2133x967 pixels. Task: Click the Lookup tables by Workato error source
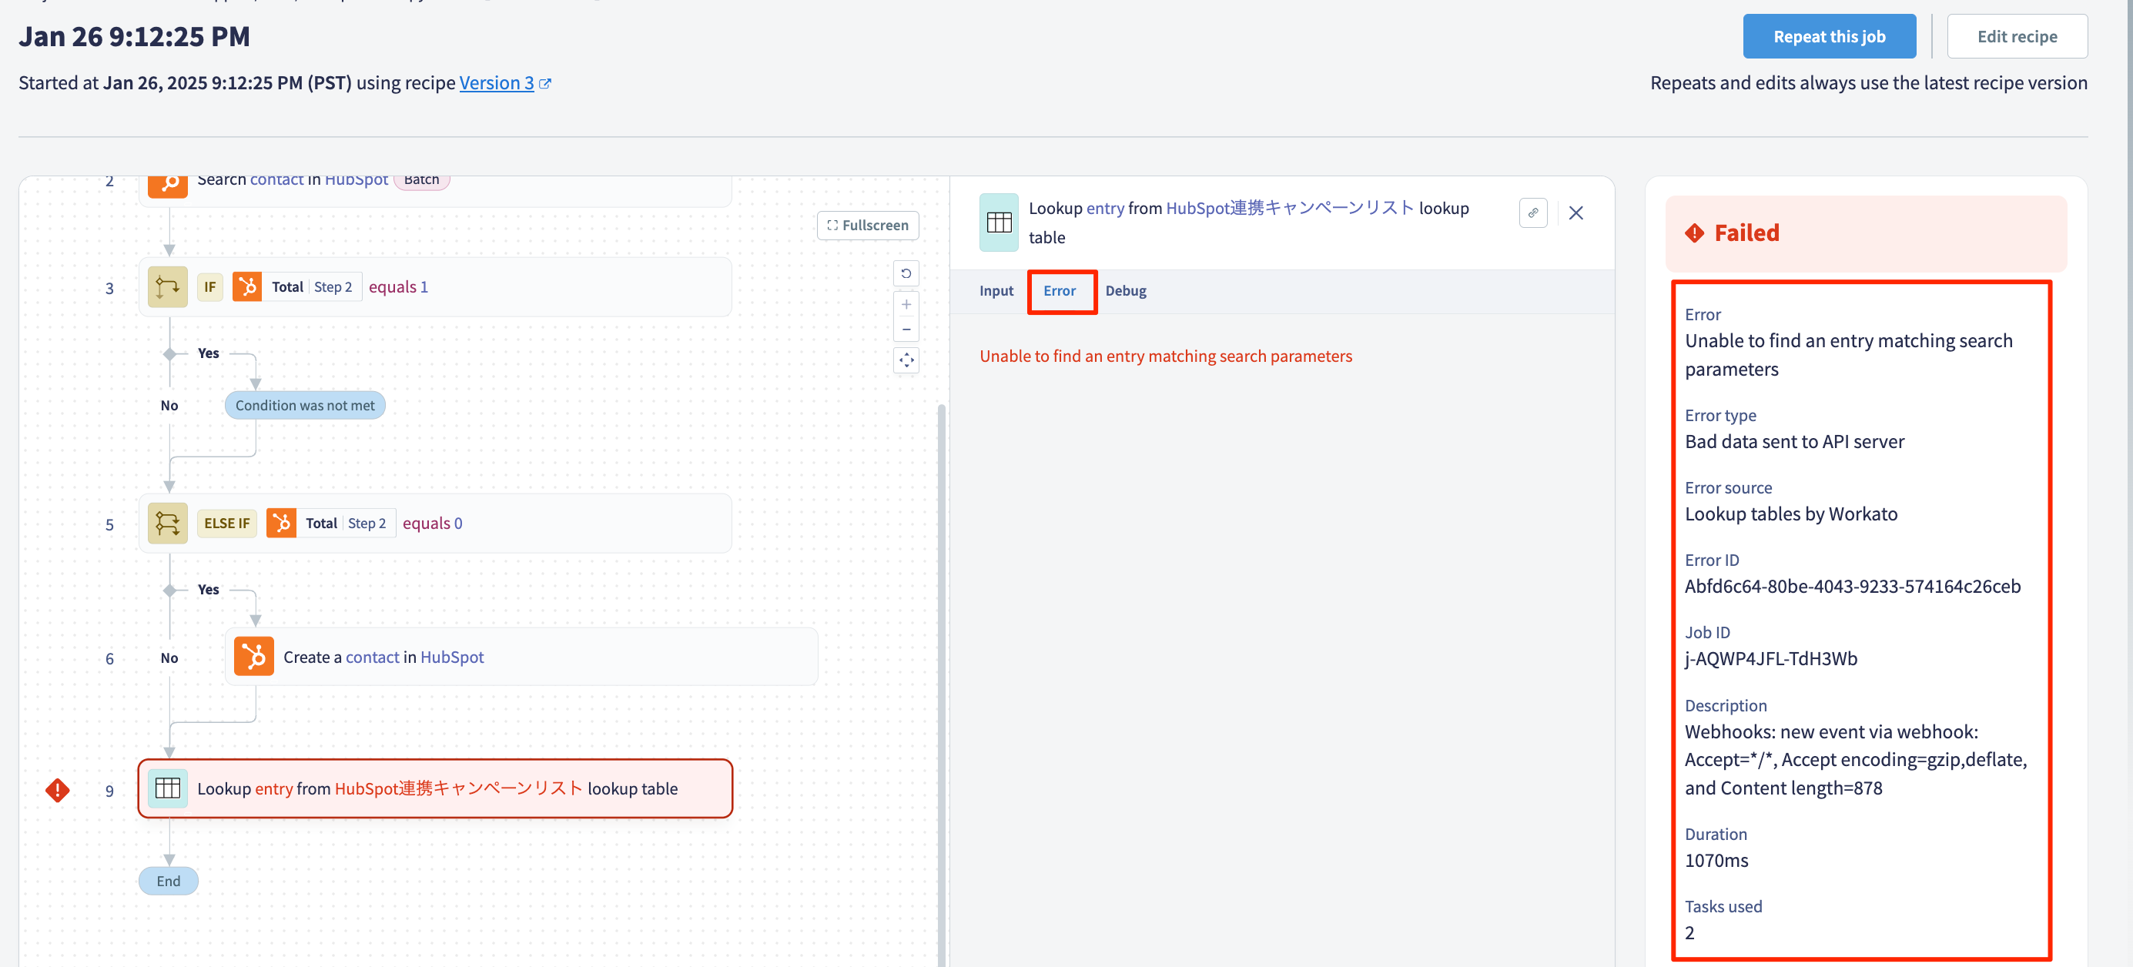pyautogui.click(x=1791, y=514)
